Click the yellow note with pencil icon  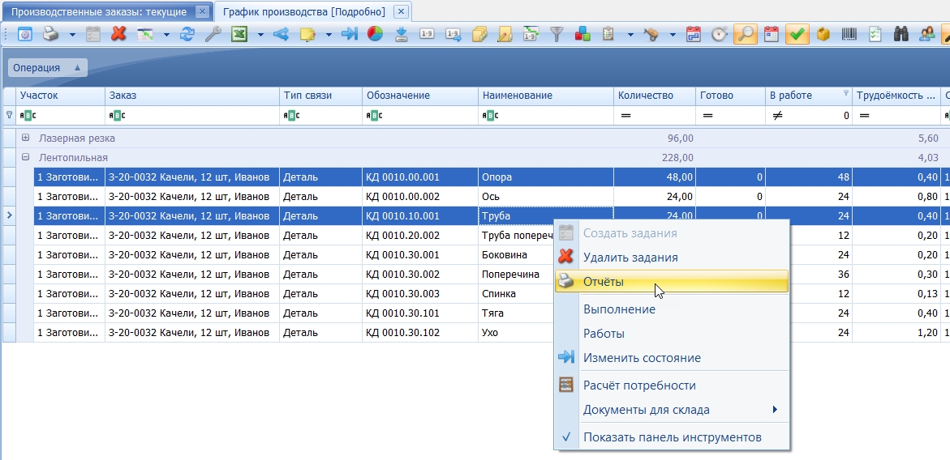click(307, 35)
